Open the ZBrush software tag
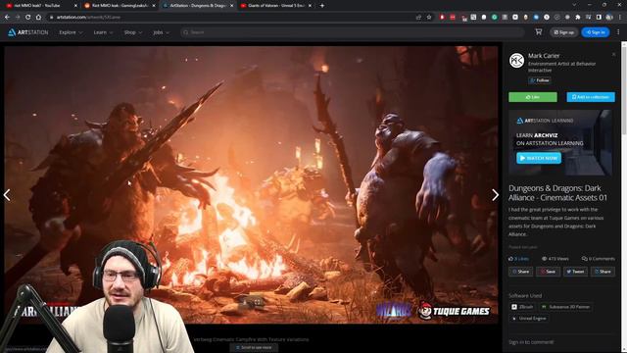Screen dimensions: 627x353 pos(522,307)
